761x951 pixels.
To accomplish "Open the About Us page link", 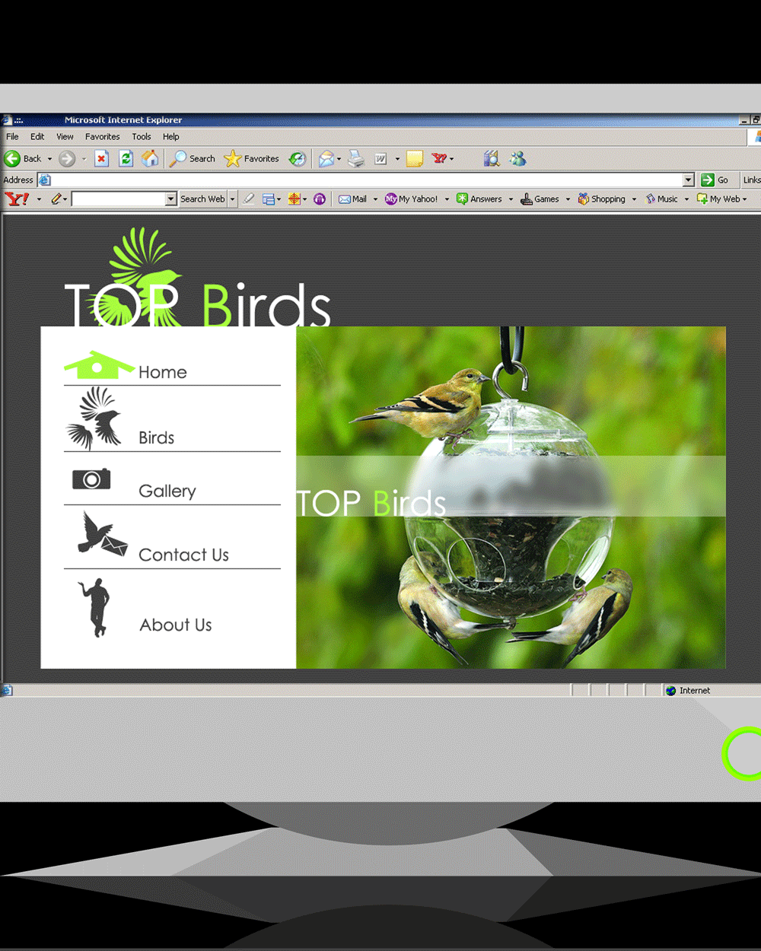I will coord(176,625).
